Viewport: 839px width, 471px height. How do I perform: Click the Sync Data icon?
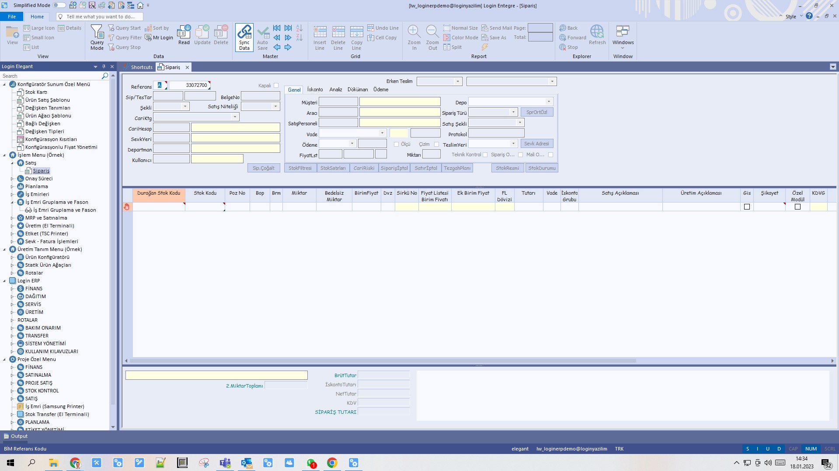click(244, 37)
